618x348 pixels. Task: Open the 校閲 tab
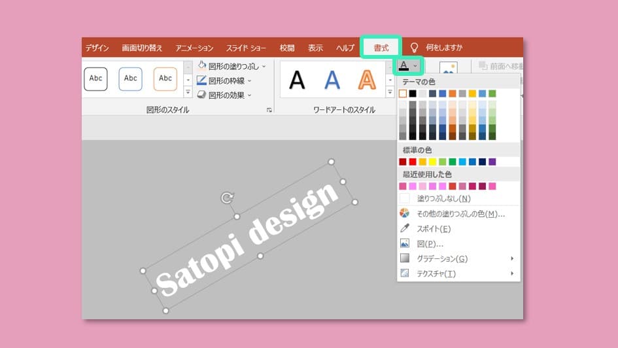287,48
